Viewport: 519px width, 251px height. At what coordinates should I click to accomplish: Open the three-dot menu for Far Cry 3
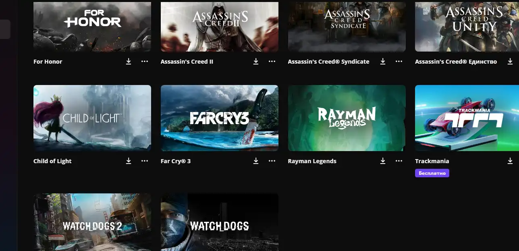click(x=272, y=161)
